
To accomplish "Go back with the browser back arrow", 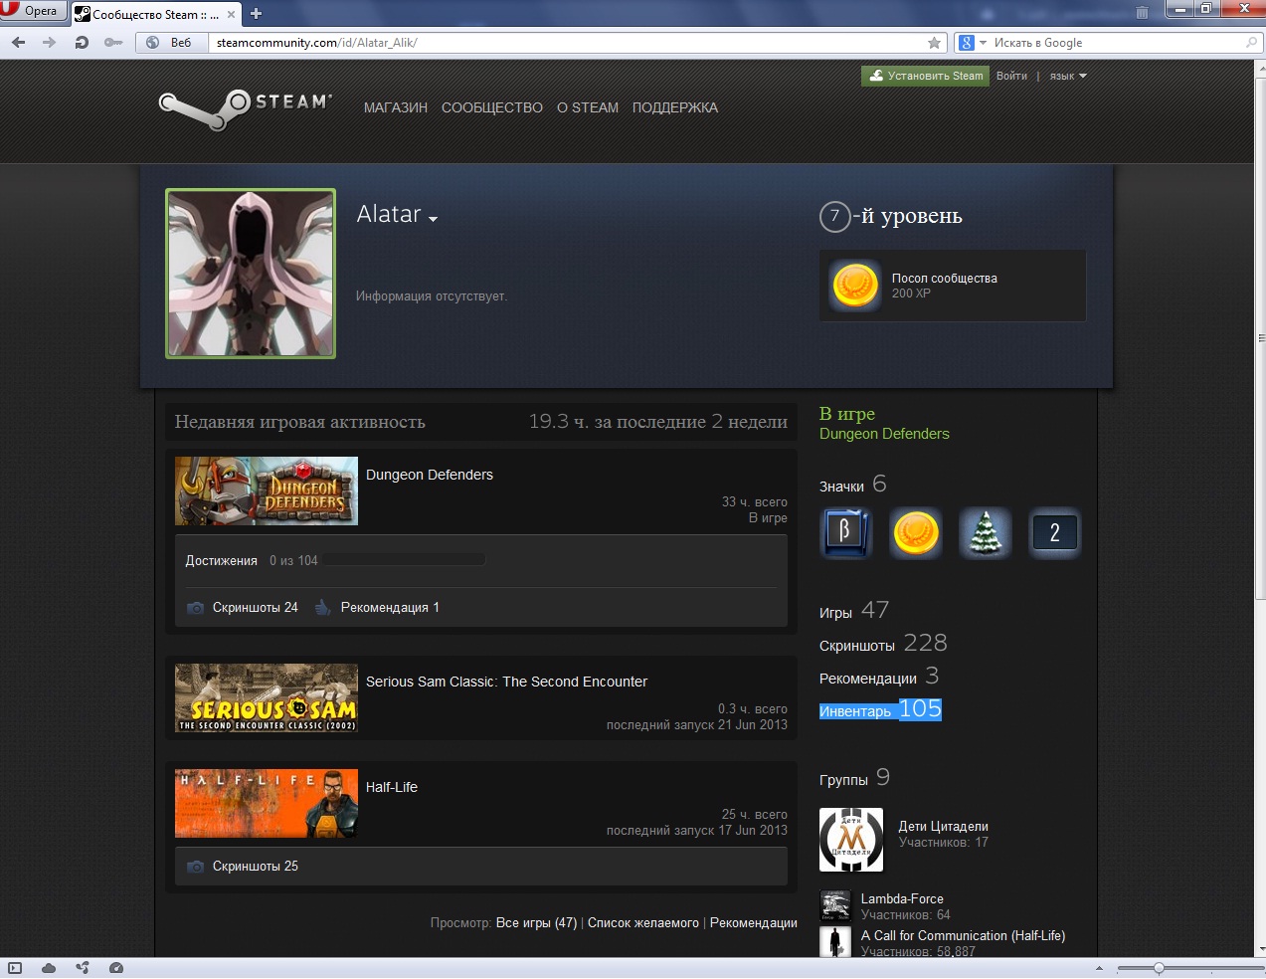I will (x=18, y=43).
